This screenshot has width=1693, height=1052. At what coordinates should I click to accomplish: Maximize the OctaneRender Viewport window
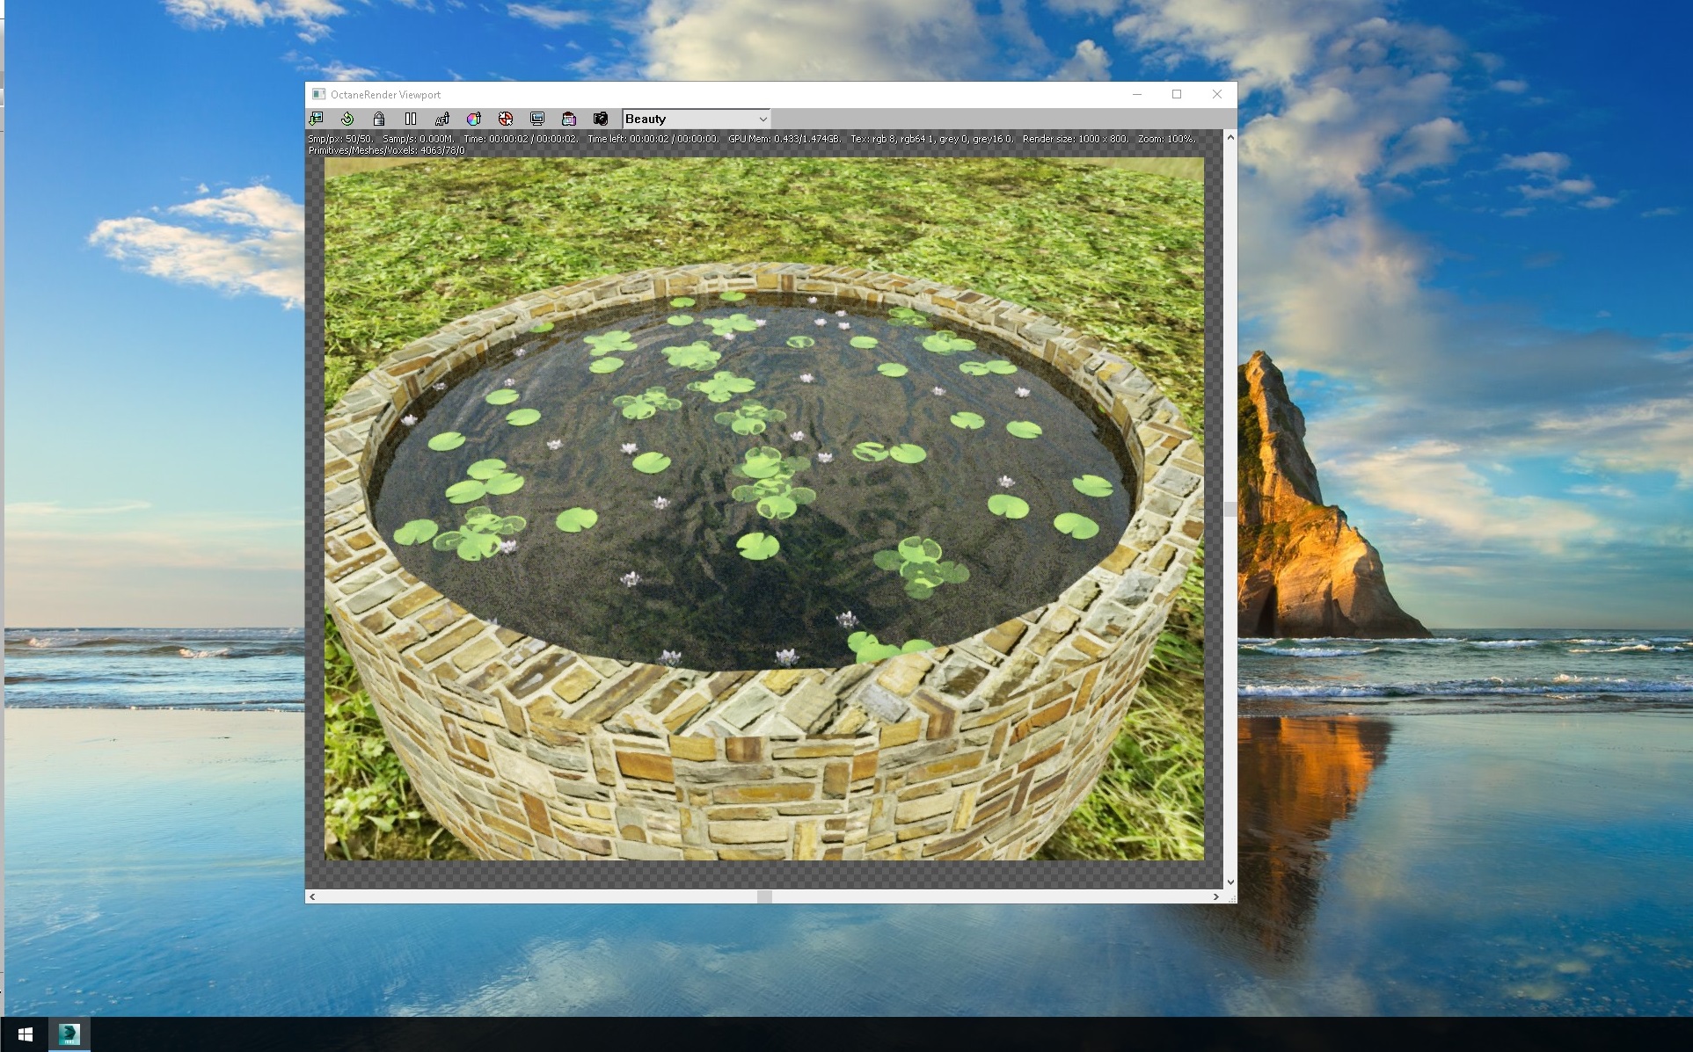click(1177, 94)
